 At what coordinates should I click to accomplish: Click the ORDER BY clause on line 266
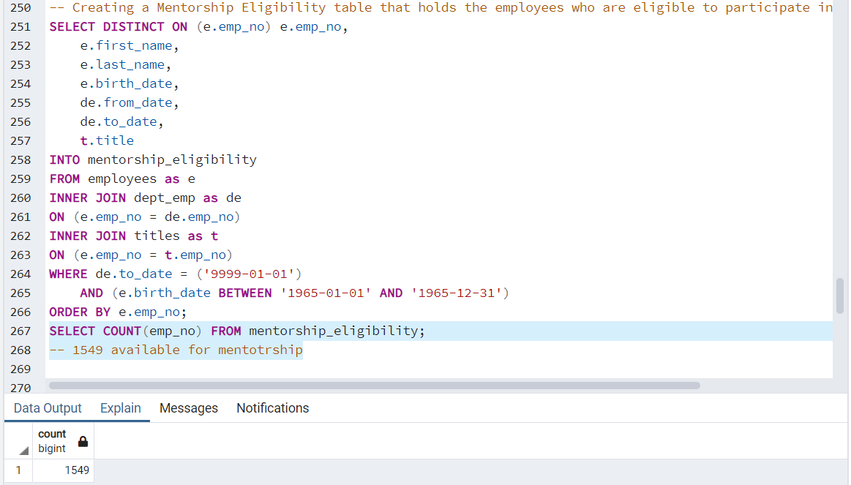[x=80, y=312]
